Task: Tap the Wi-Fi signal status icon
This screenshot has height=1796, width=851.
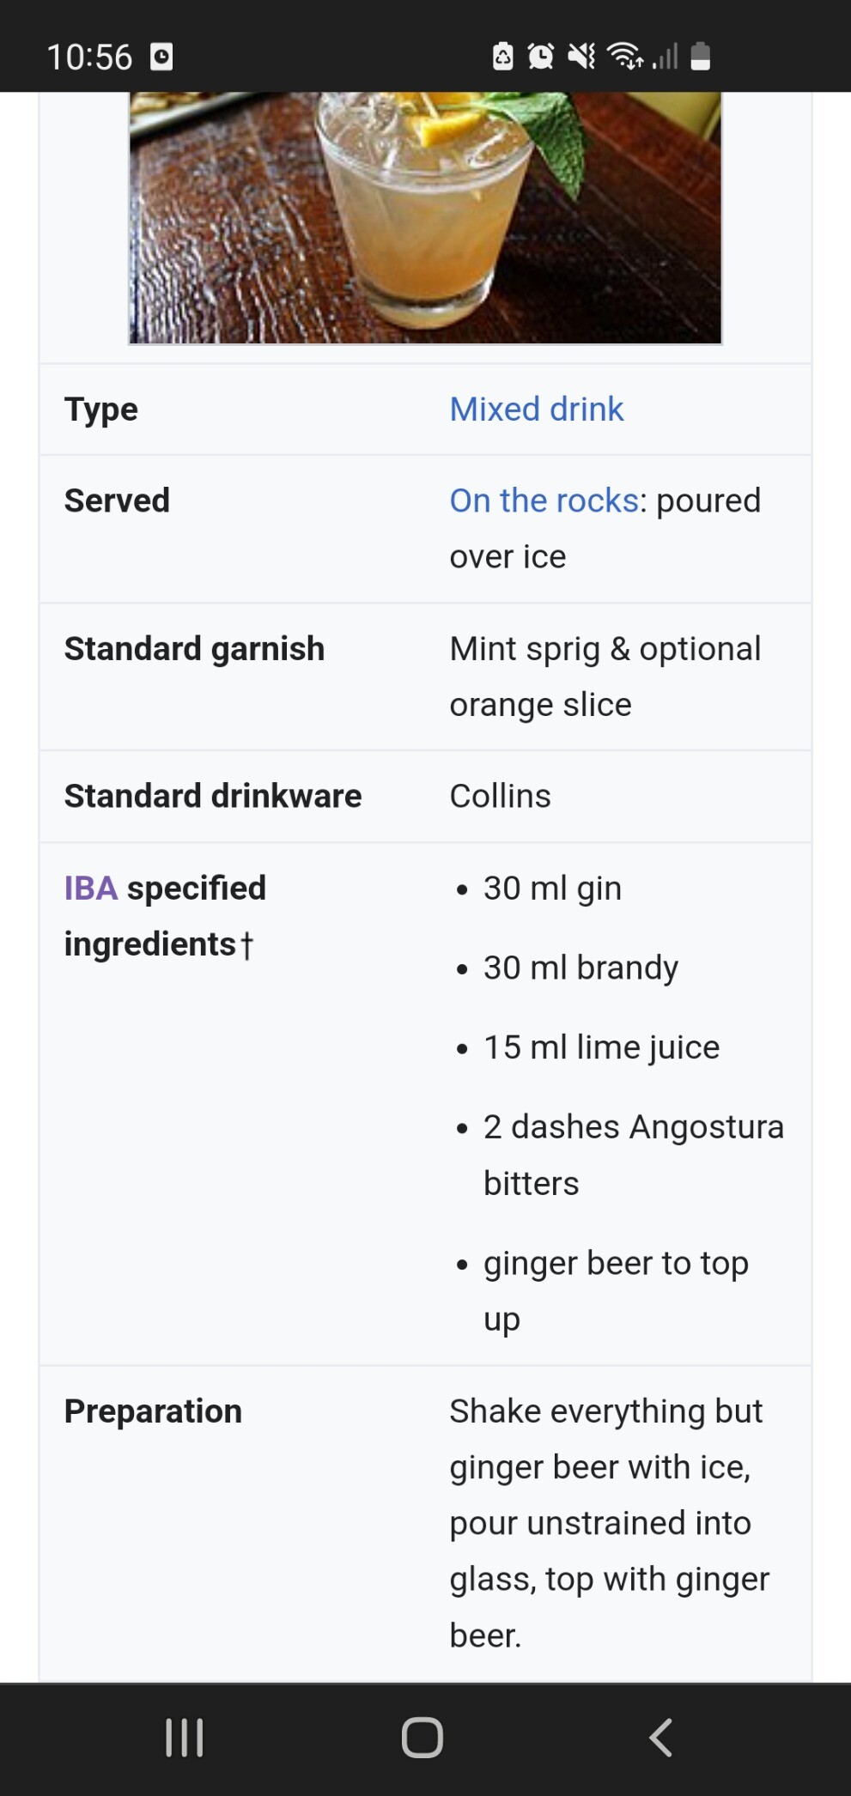Action: coord(624,58)
